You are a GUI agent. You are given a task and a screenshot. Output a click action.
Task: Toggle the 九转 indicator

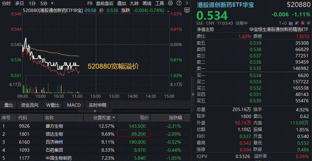coord(134,3)
